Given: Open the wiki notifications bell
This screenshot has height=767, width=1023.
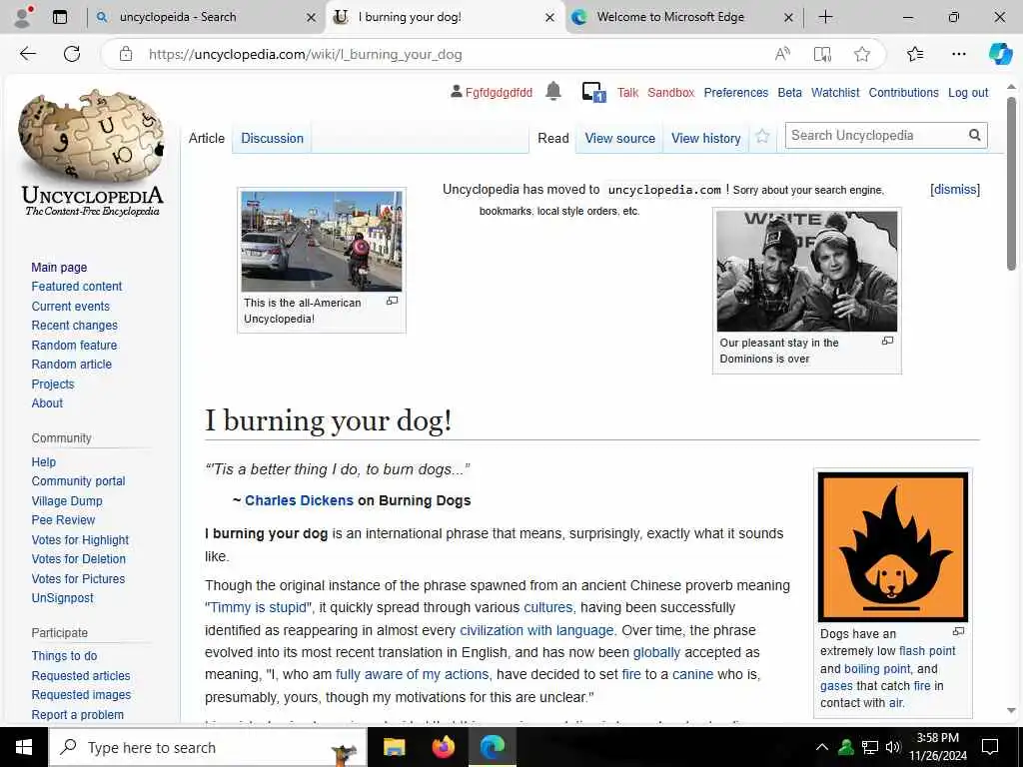Looking at the screenshot, I should 553,91.
